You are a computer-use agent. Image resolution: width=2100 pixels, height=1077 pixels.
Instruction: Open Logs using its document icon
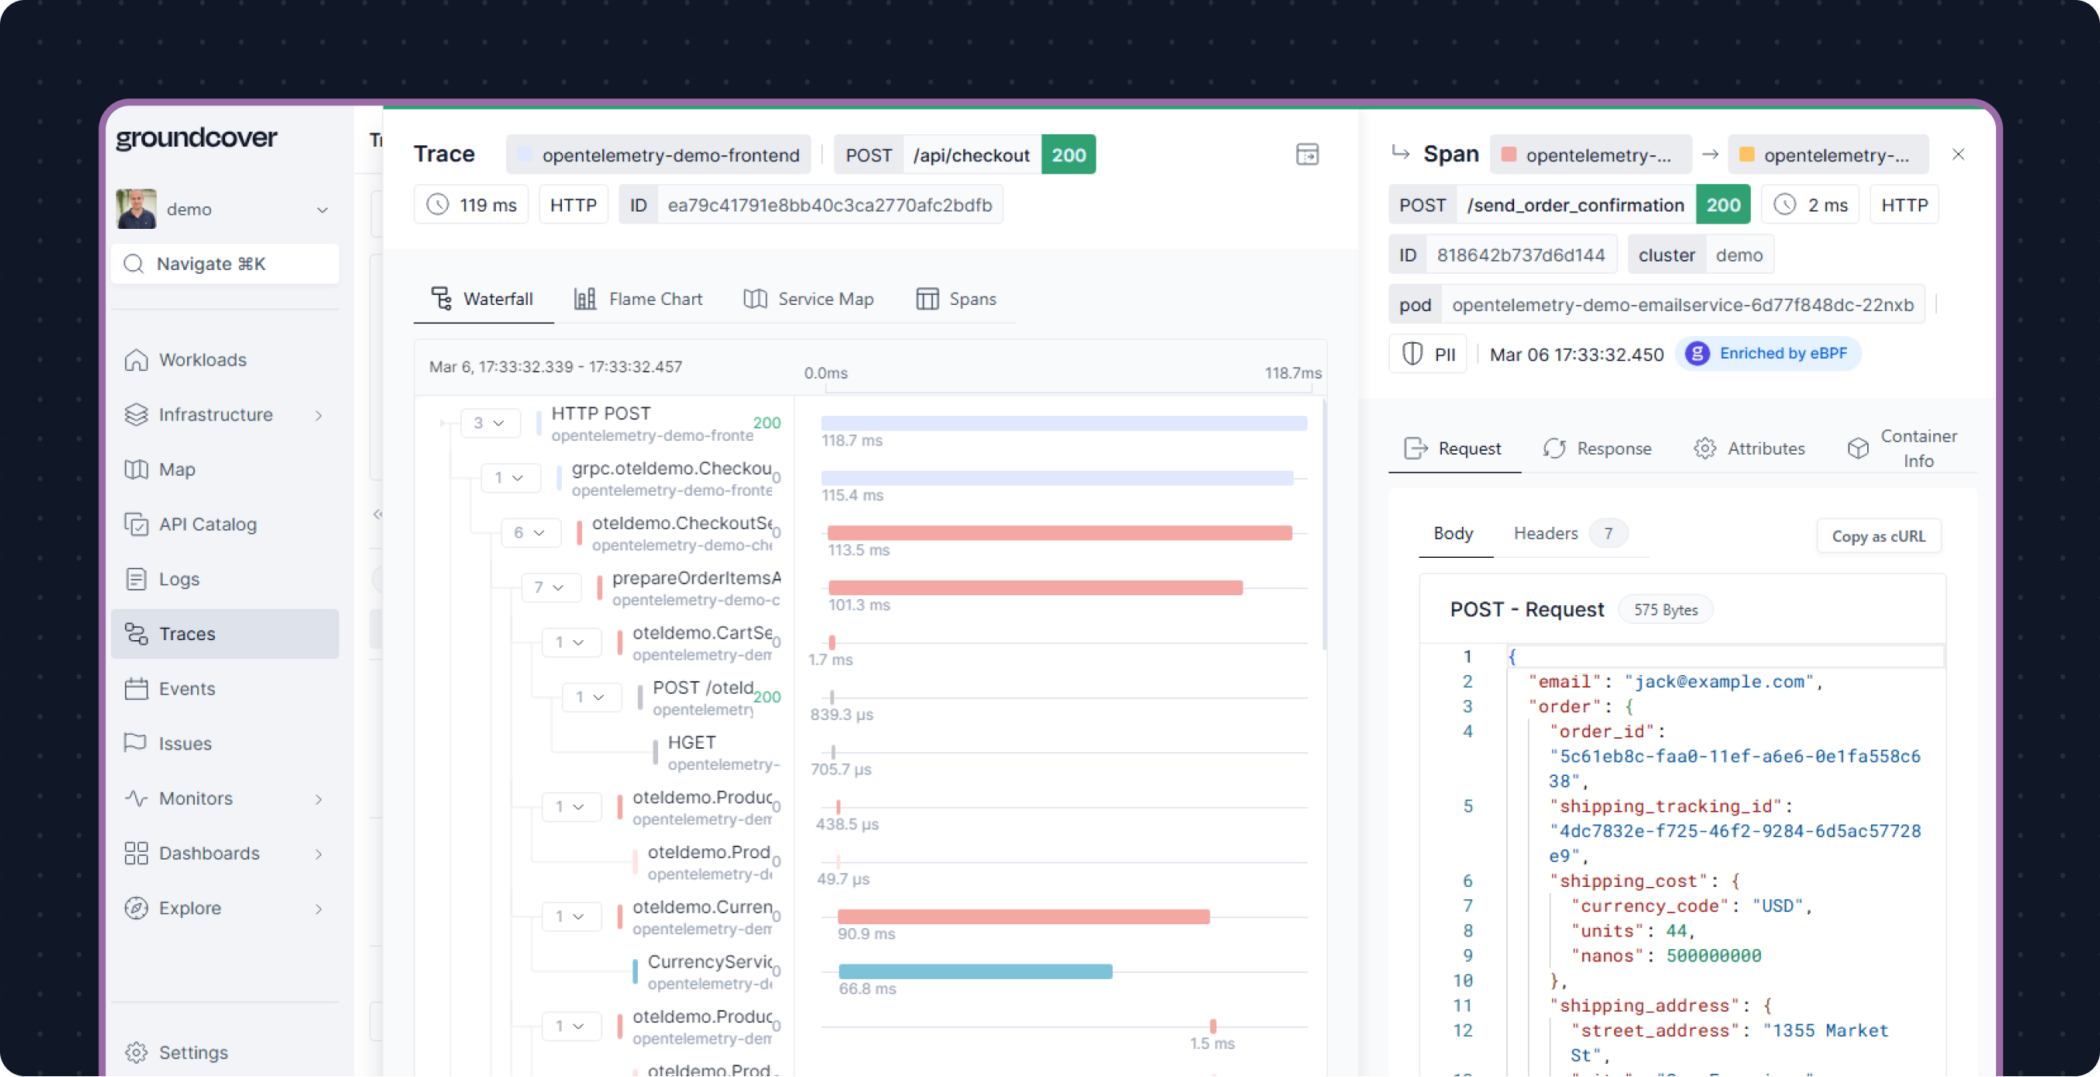(136, 579)
